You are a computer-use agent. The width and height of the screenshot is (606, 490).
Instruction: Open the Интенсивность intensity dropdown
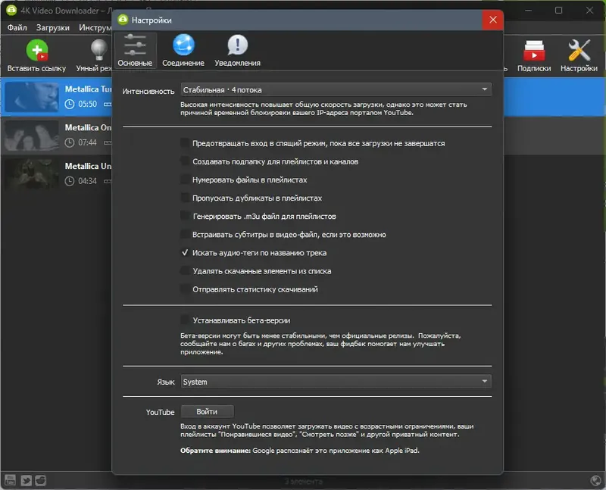(x=335, y=89)
